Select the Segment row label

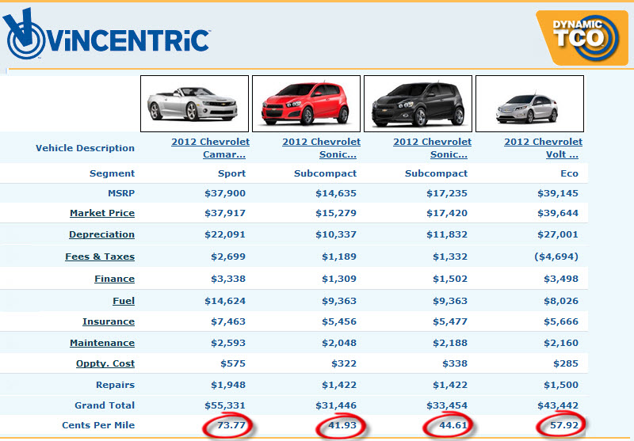pyautogui.click(x=112, y=173)
